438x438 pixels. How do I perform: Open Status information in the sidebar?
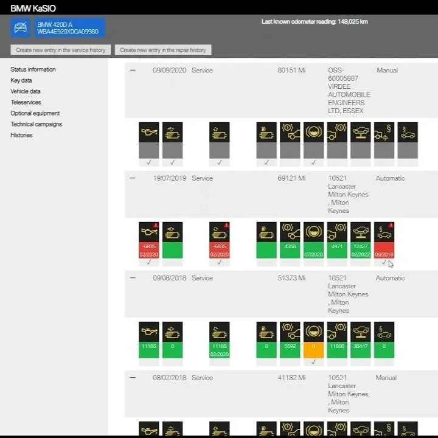pyautogui.click(x=33, y=69)
